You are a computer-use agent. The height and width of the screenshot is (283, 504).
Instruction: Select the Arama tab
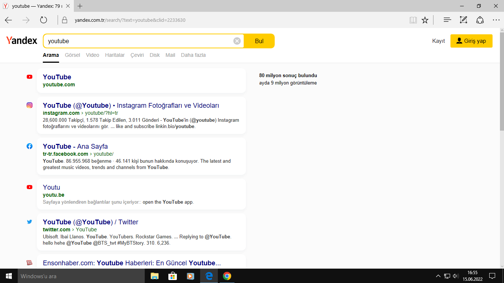tap(51, 55)
